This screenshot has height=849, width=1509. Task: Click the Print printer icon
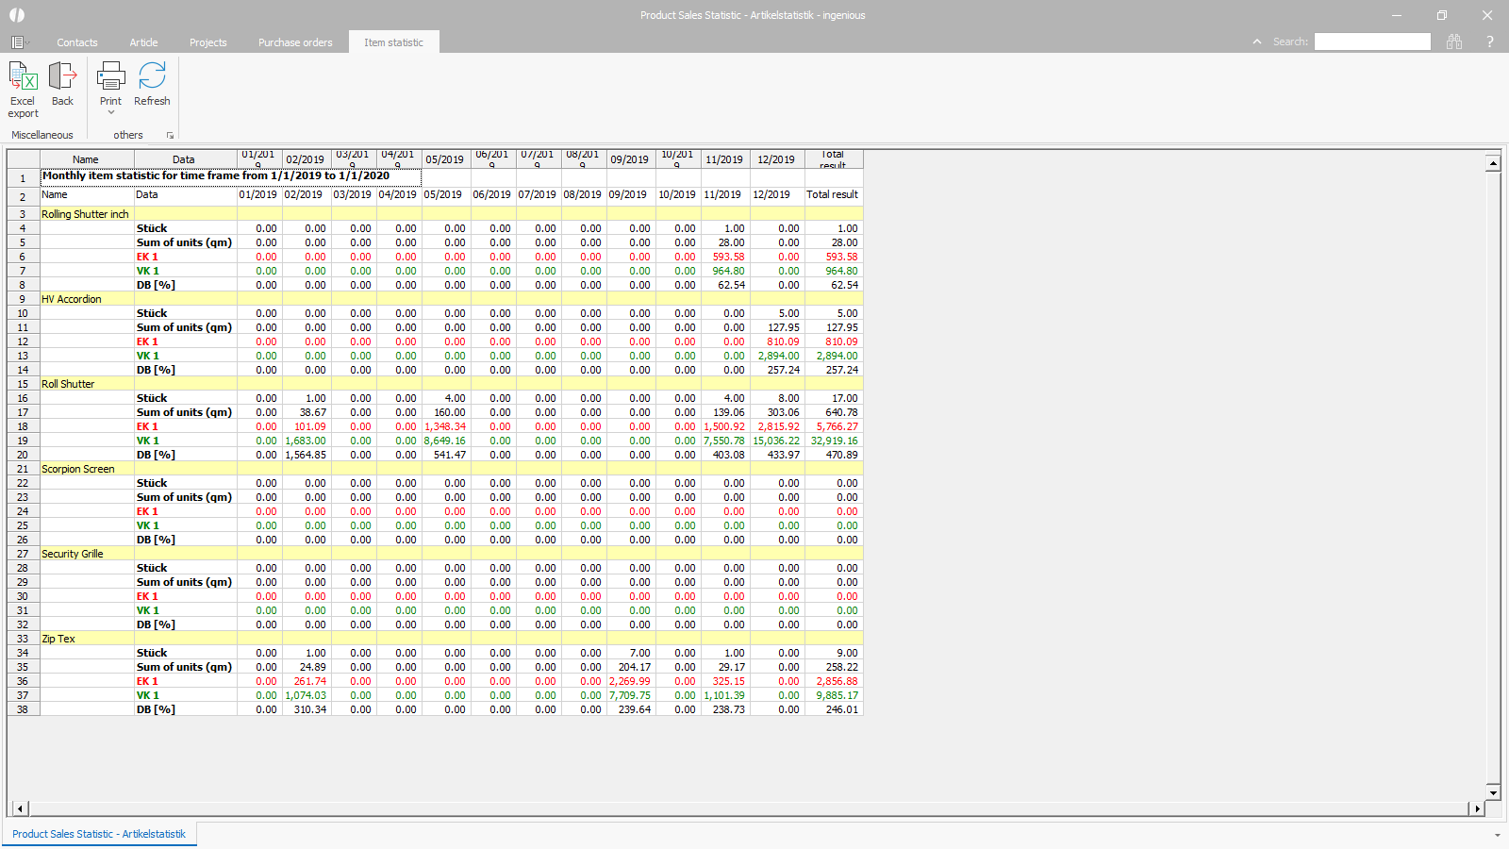click(110, 76)
